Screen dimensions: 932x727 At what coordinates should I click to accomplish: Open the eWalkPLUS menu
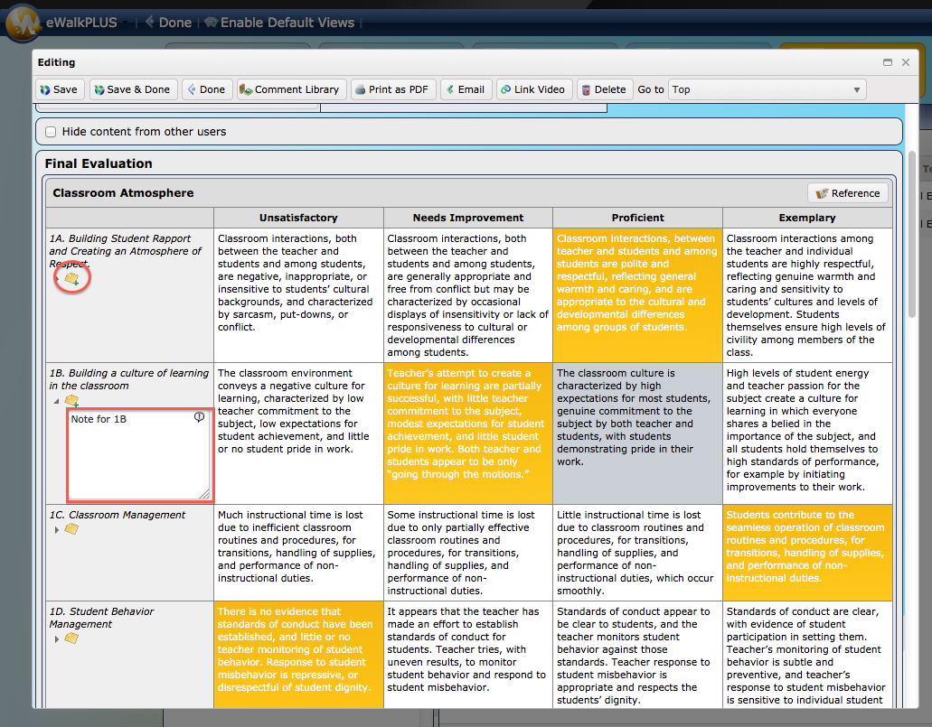(x=81, y=23)
